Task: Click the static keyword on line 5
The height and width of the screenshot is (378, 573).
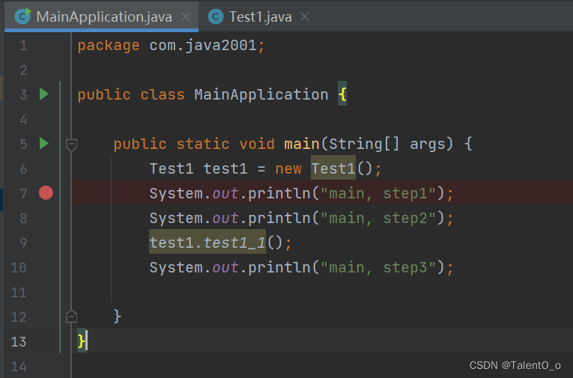Action: (x=203, y=144)
